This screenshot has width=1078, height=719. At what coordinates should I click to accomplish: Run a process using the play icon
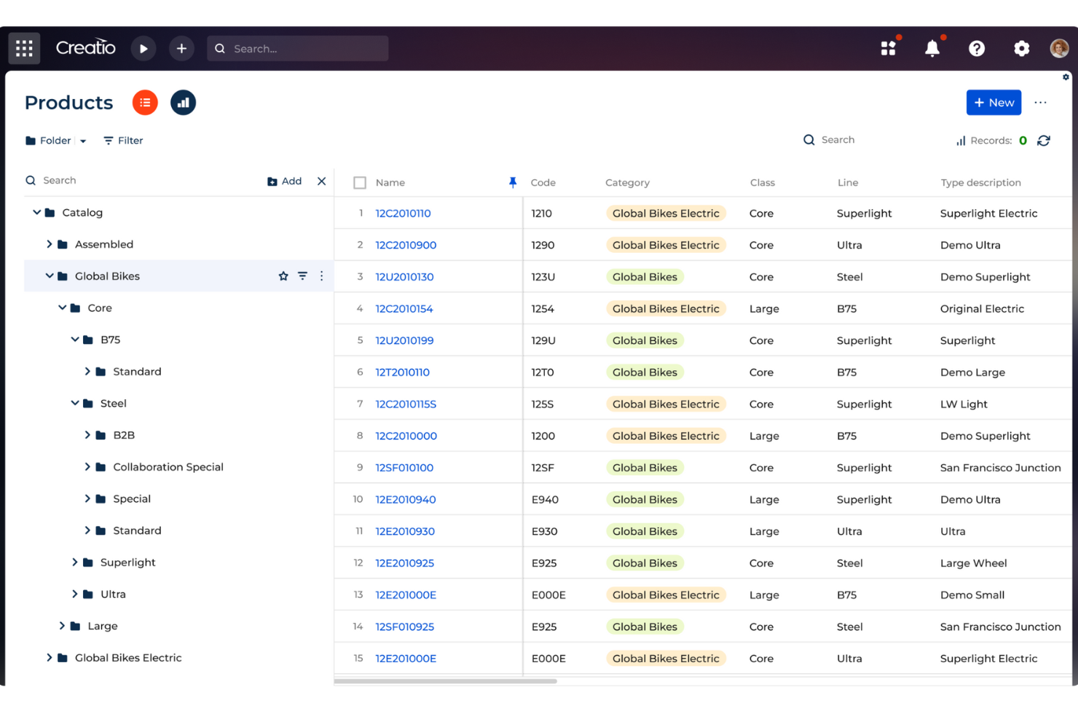click(143, 48)
